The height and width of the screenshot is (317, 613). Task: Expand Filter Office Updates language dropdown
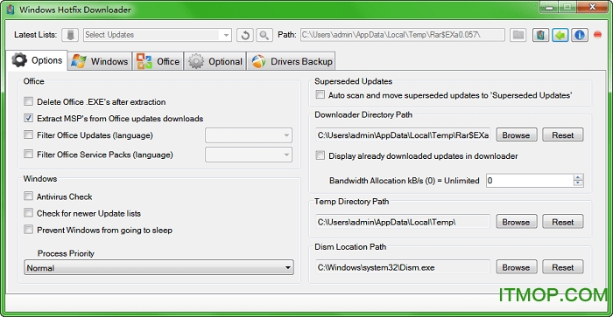(249, 135)
